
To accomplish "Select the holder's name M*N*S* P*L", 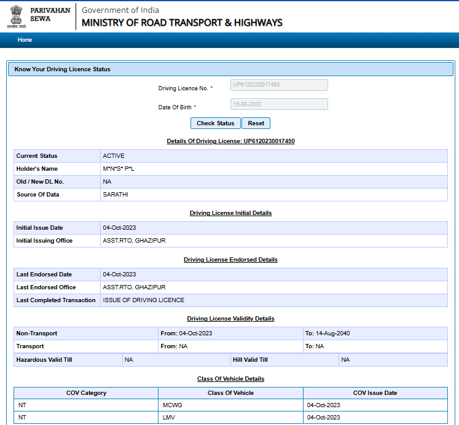I will (119, 169).
